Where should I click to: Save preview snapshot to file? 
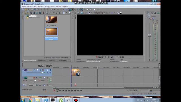tap(121, 13)
